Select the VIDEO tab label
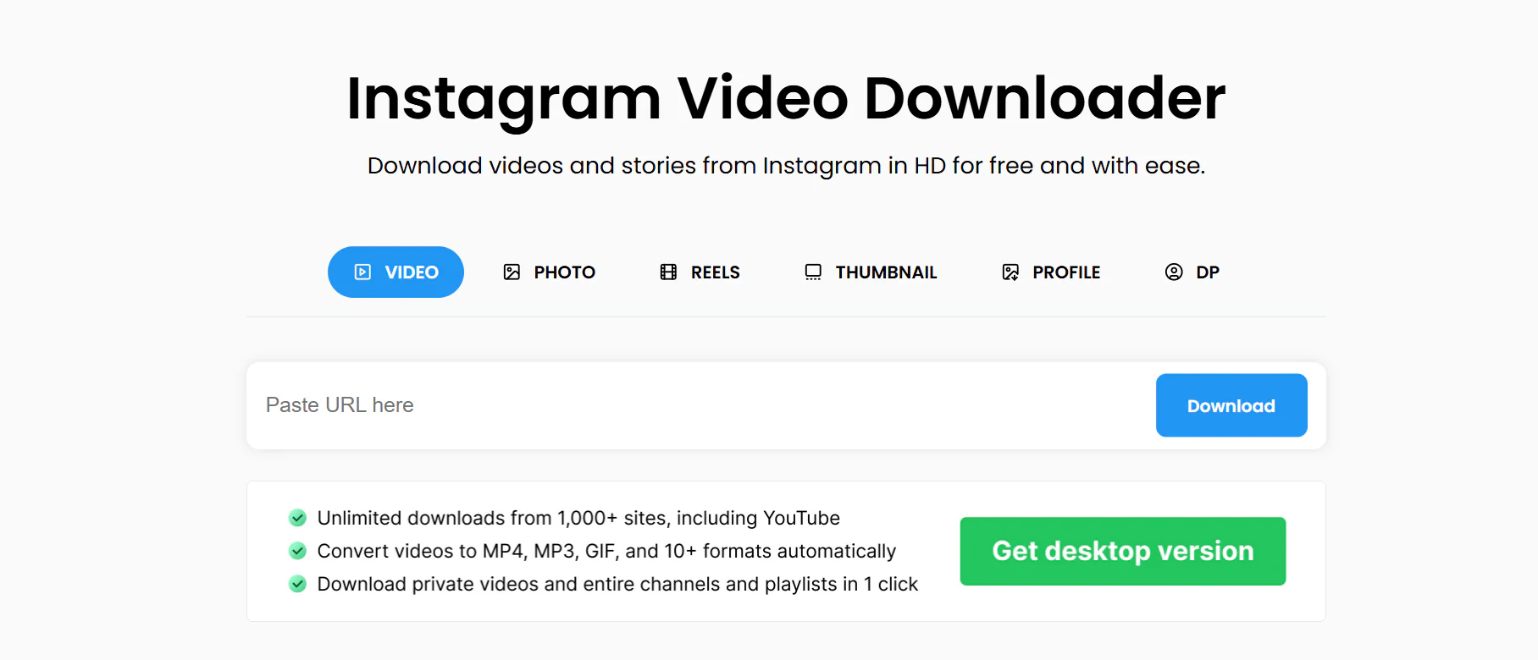Screen dimensions: 1538x660 (412, 272)
